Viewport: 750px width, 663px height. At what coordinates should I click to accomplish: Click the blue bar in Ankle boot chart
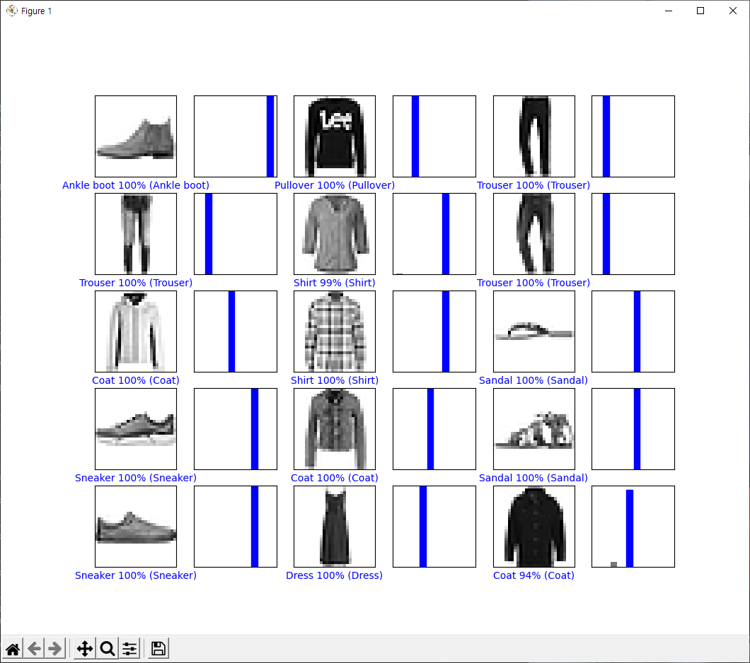tap(270, 136)
